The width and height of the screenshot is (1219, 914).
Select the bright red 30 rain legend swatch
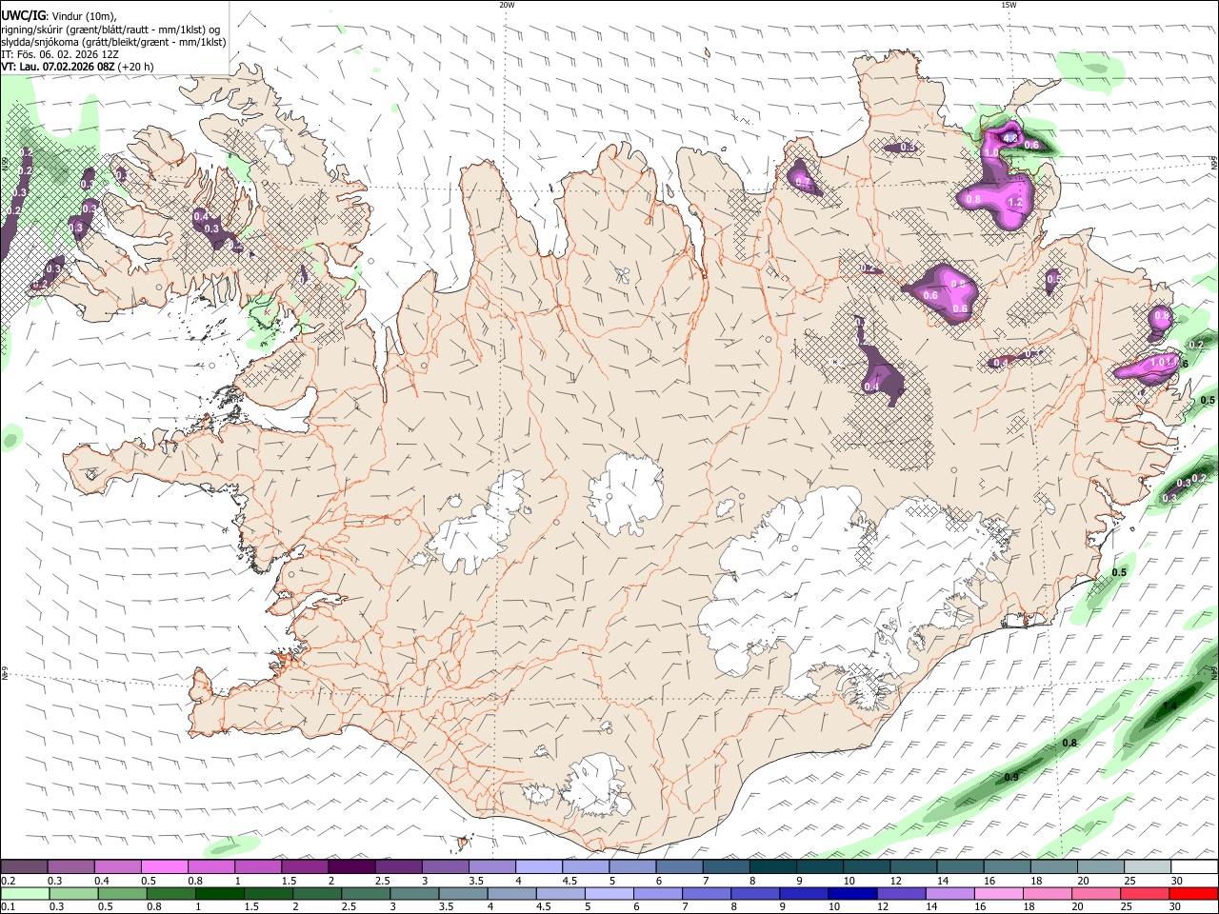point(1194,894)
